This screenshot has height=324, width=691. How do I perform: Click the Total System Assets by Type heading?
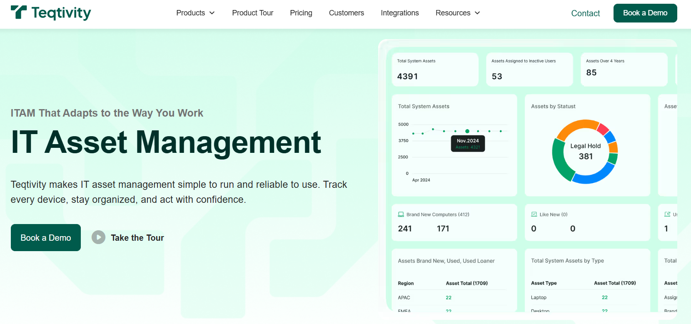pyautogui.click(x=567, y=261)
